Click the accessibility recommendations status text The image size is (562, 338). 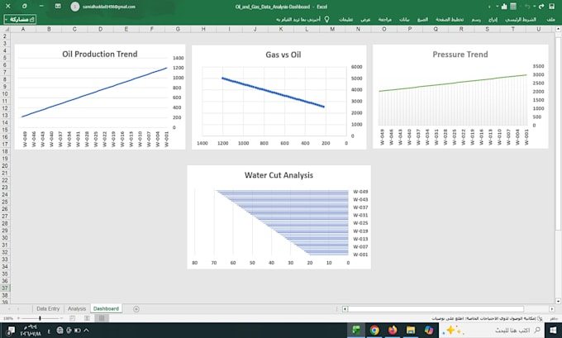tap(483, 318)
